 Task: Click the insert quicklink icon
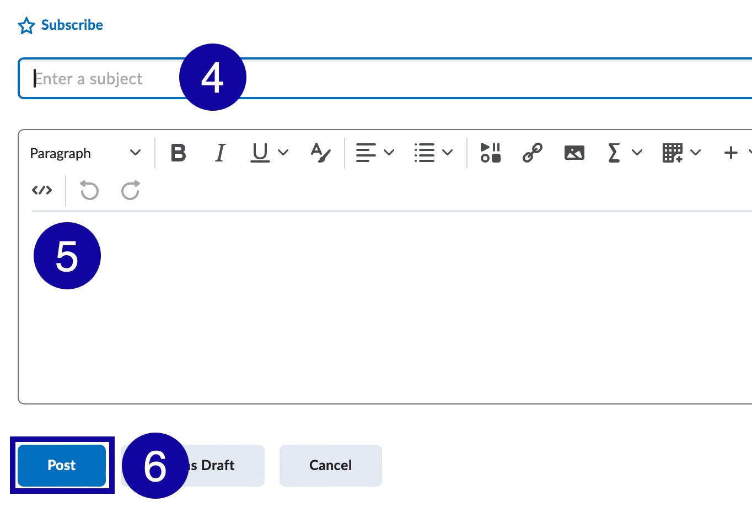pos(532,153)
